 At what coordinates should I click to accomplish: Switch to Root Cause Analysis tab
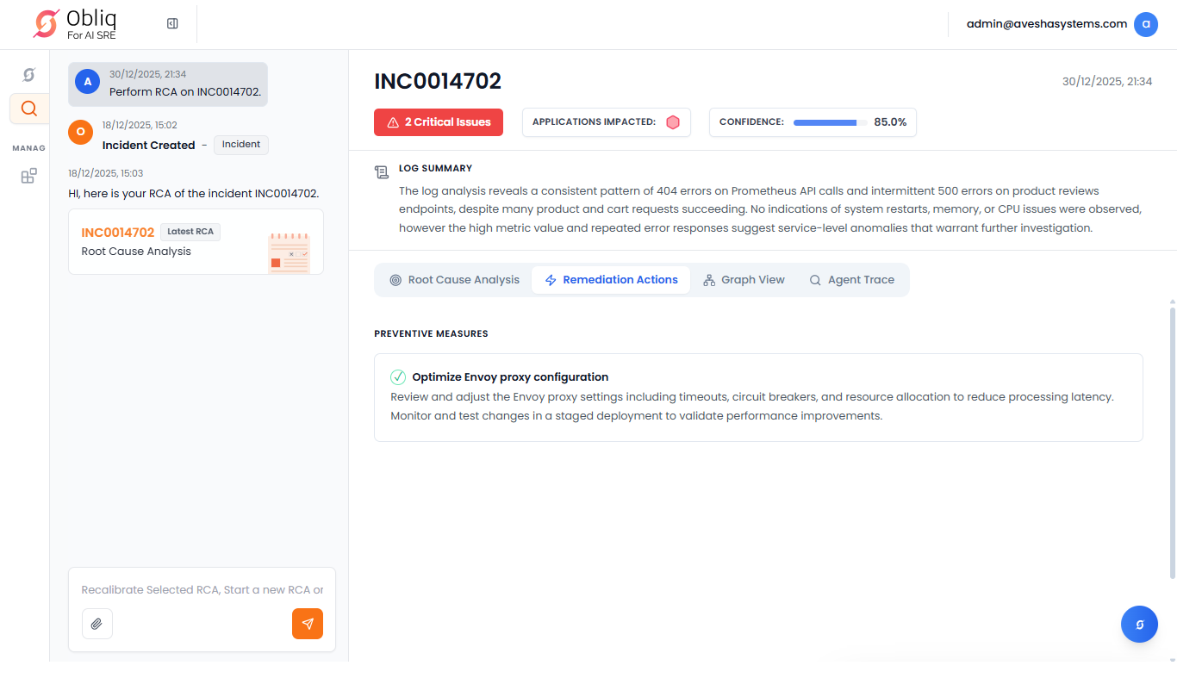point(454,280)
